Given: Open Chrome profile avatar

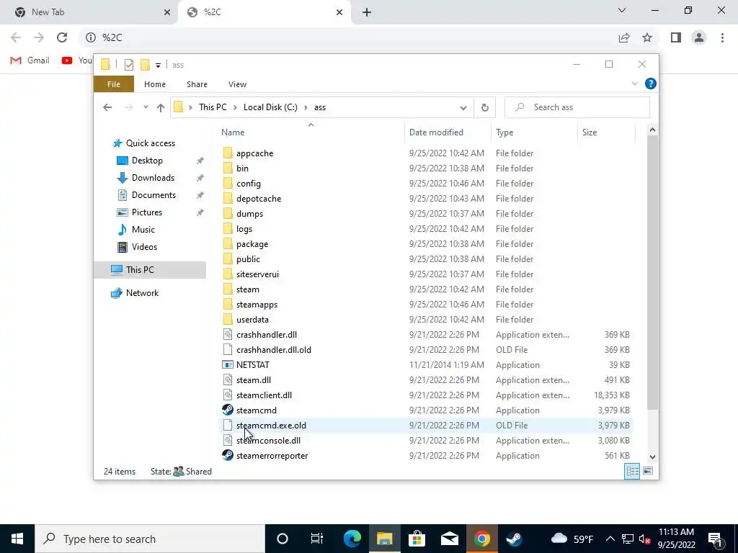Looking at the screenshot, I should 699,37.
